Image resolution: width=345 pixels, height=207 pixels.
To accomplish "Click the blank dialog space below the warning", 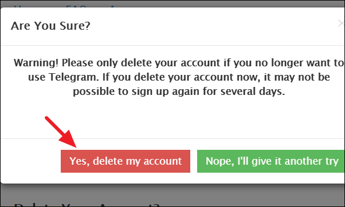I will click(172, 117).
